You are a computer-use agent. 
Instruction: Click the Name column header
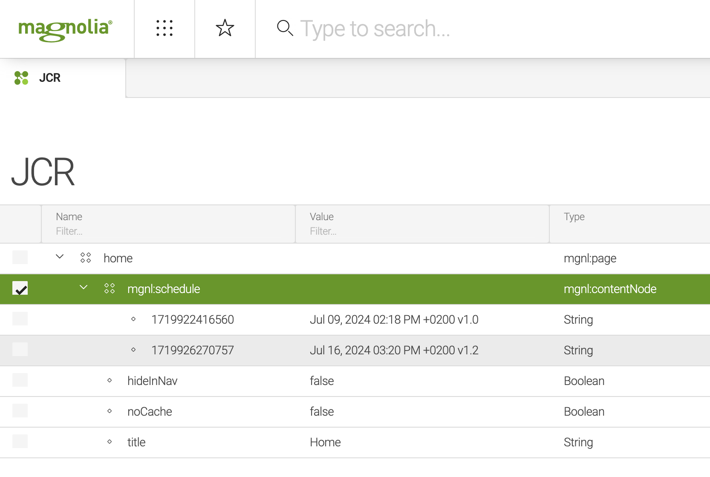pos(69,217)
